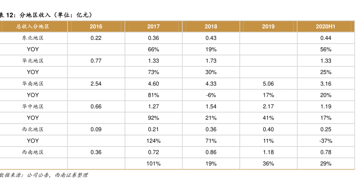Click the cell showing 5.06
Viewport: 362px width, 179px height.
[268, 84]
